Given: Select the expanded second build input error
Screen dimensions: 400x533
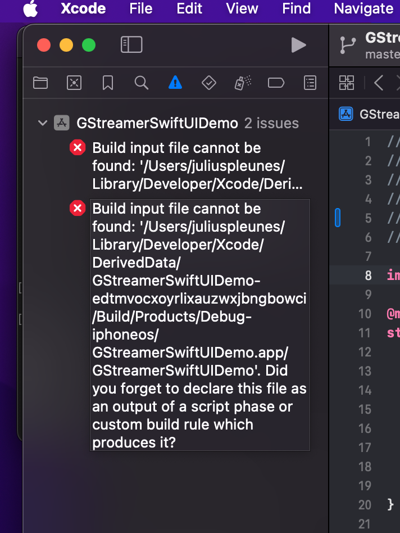Looking at the screenshot, I should pos(199,325).
